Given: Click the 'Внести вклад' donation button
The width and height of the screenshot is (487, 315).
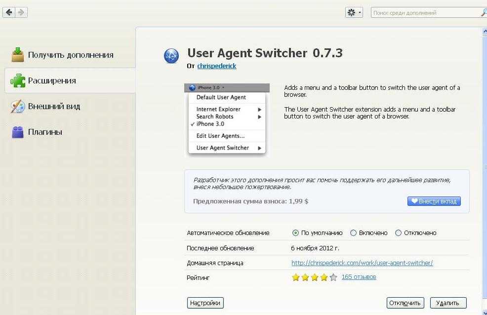Looking at the screenshot, I should (434, 201).
